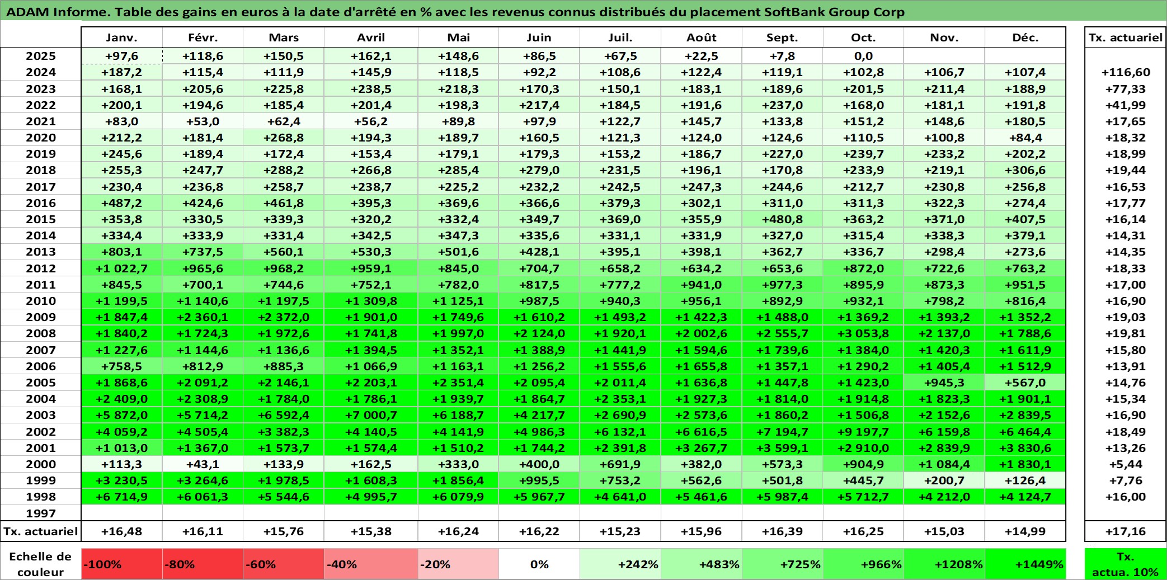This screenshot has width=1167, height=580.
Task: Select cell value +16,48
Action: click(x=121, y=531)
